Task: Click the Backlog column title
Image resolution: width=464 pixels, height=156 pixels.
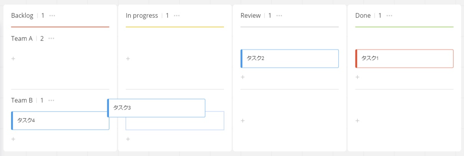Action: 22,16
